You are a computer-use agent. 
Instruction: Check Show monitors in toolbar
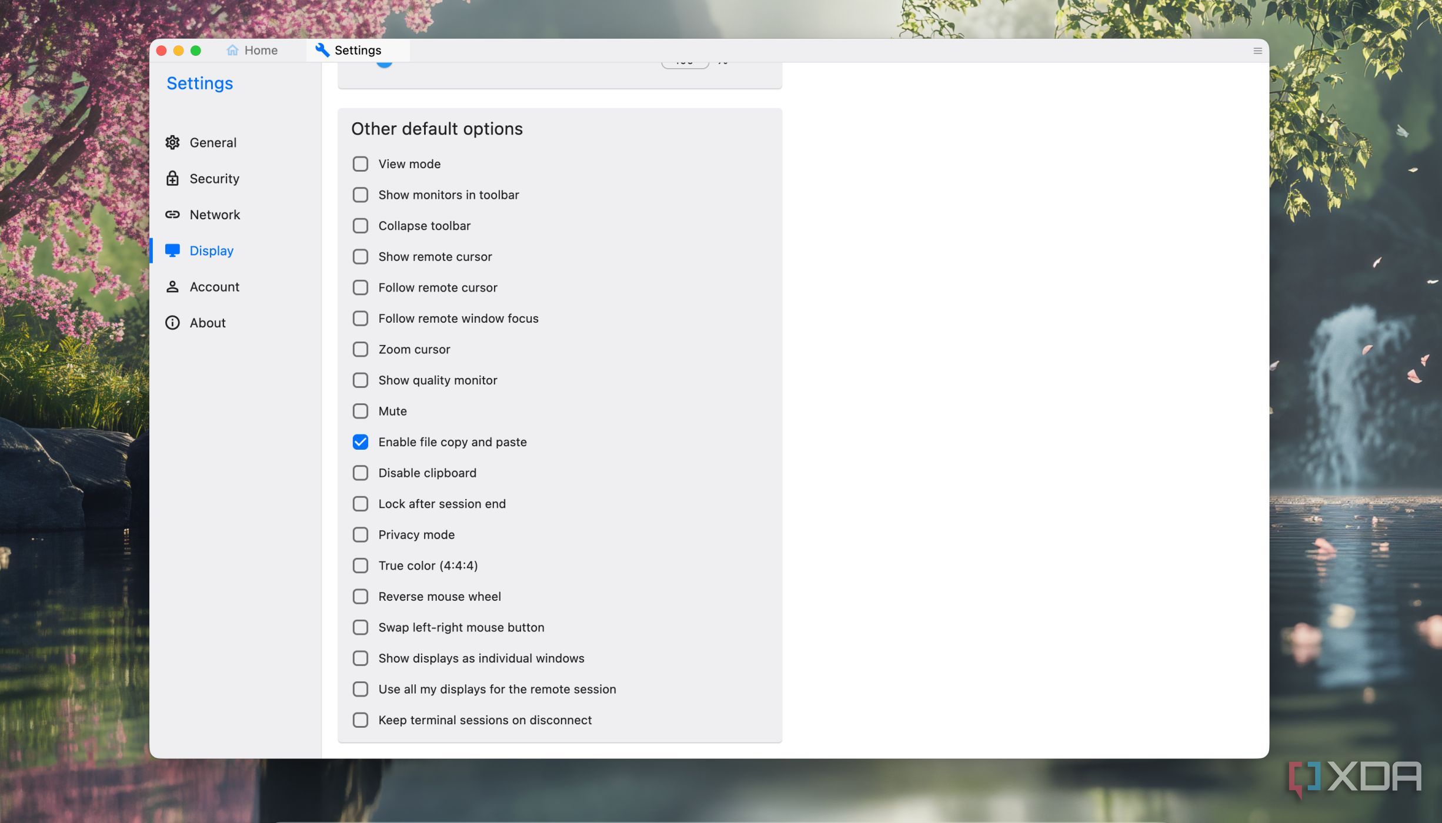pyautogui.click(x=360, y=195)
